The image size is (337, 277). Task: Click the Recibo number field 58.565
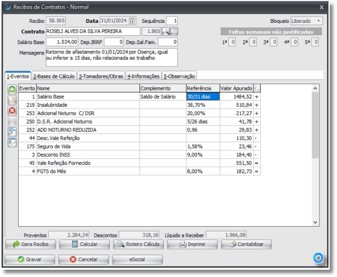pos(56,21)
